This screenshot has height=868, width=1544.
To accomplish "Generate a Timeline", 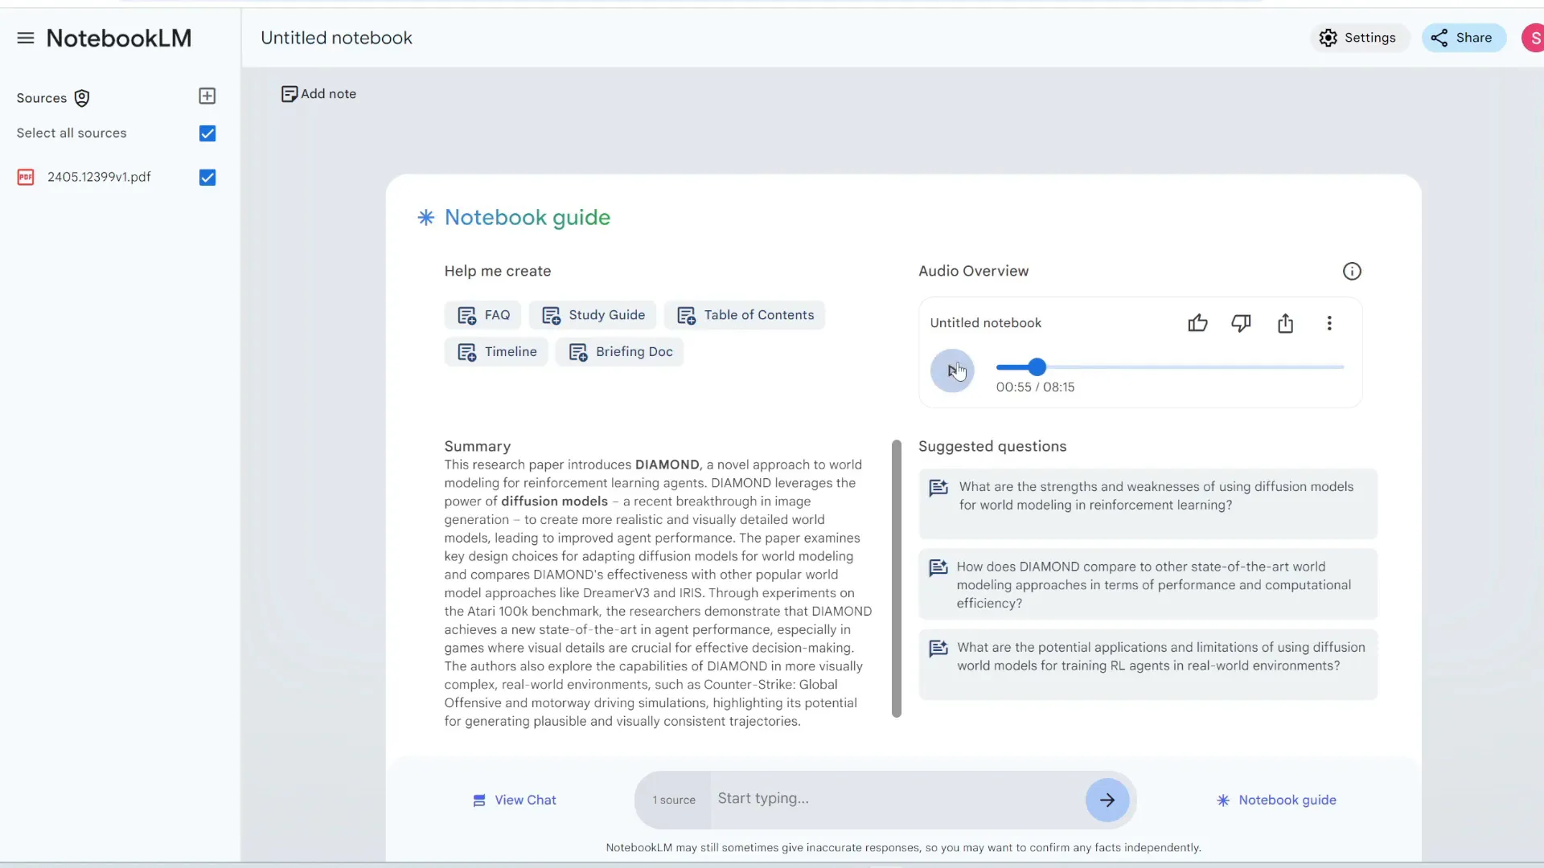I will click(x=496, y=352).
